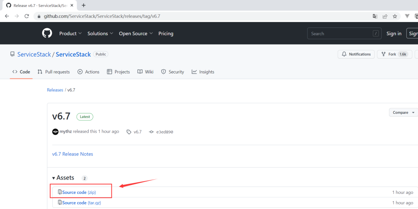Open the Wiki tab
The height and width of the screenshot is (209, 418).
[145, 72]
